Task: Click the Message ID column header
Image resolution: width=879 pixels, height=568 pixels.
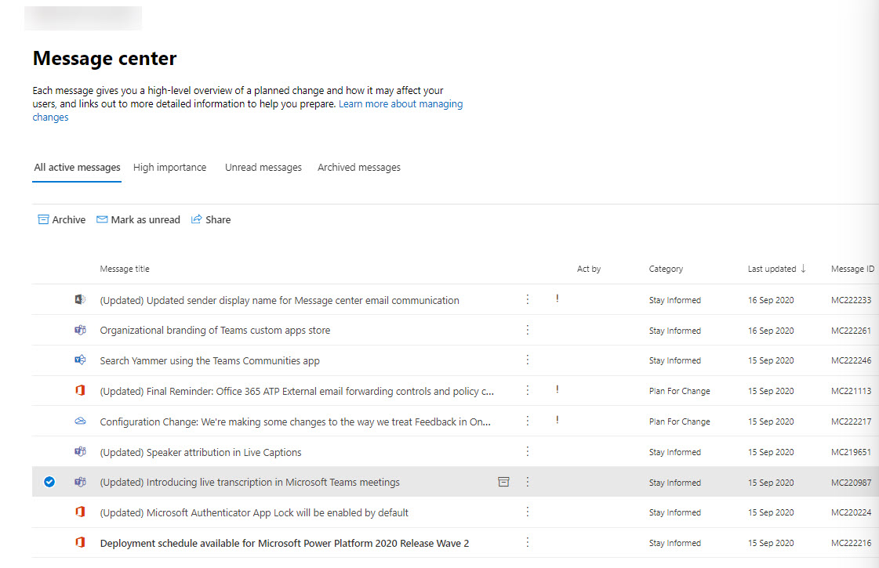Action: 852,269
